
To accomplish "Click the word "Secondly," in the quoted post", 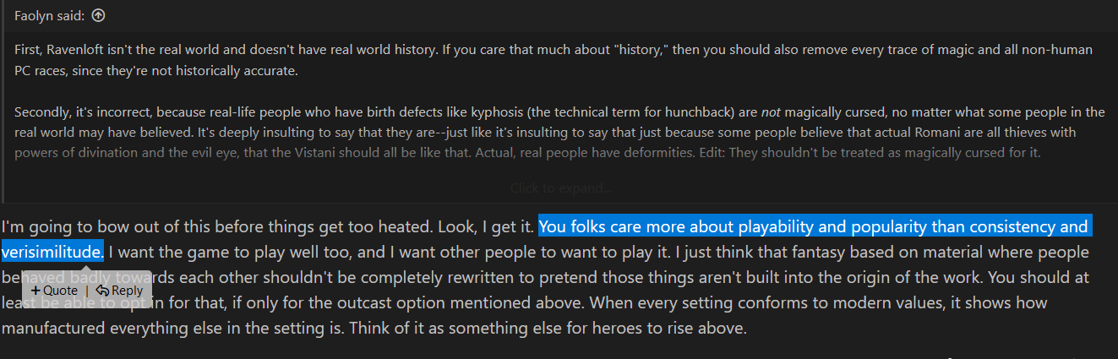I will click(x=42, y=112).
